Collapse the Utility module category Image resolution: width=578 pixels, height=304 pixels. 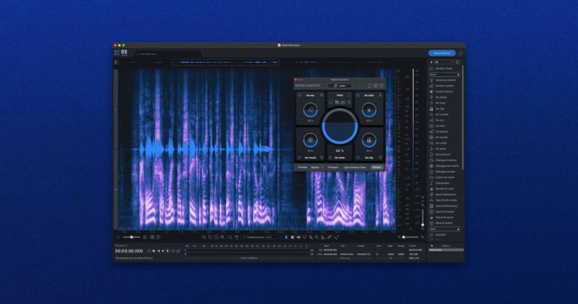click(458, 229)
